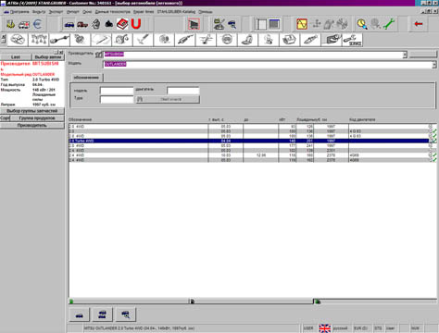The image size is (439, 333).
Task: Click the engine (двигатель) input field
Action: click(x=183, y=91)
